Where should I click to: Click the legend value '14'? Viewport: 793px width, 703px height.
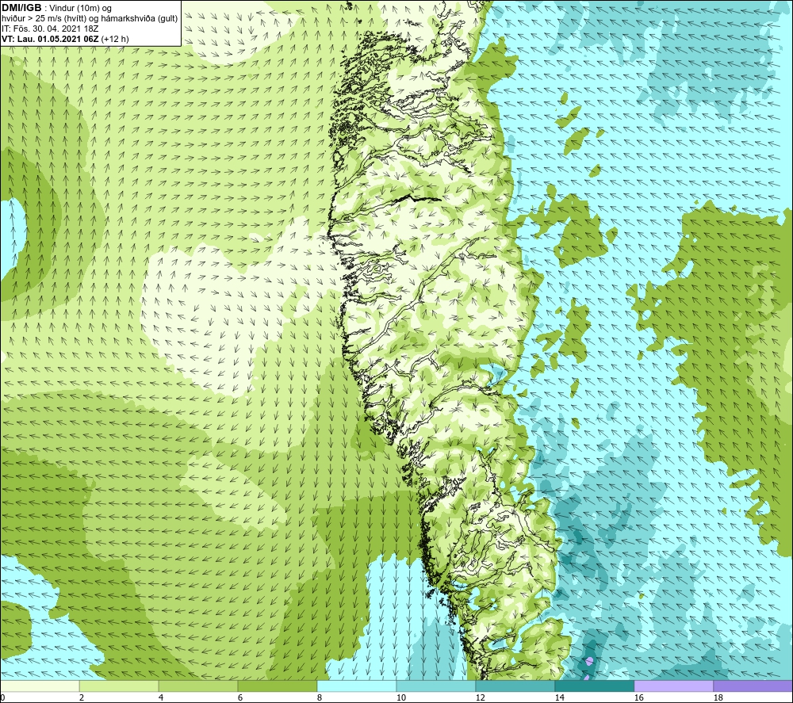[559, 697]
